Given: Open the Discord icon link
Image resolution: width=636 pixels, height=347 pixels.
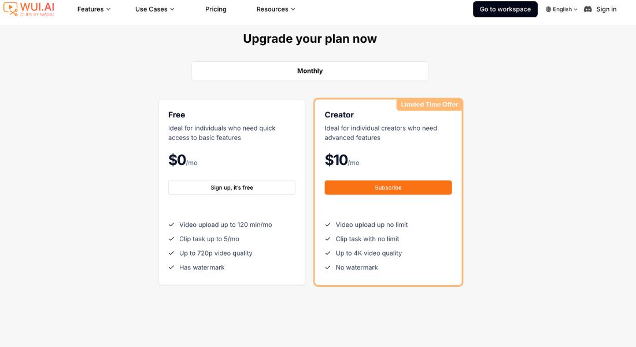Looking at the screenshot, I should click(x=587, y=9).
